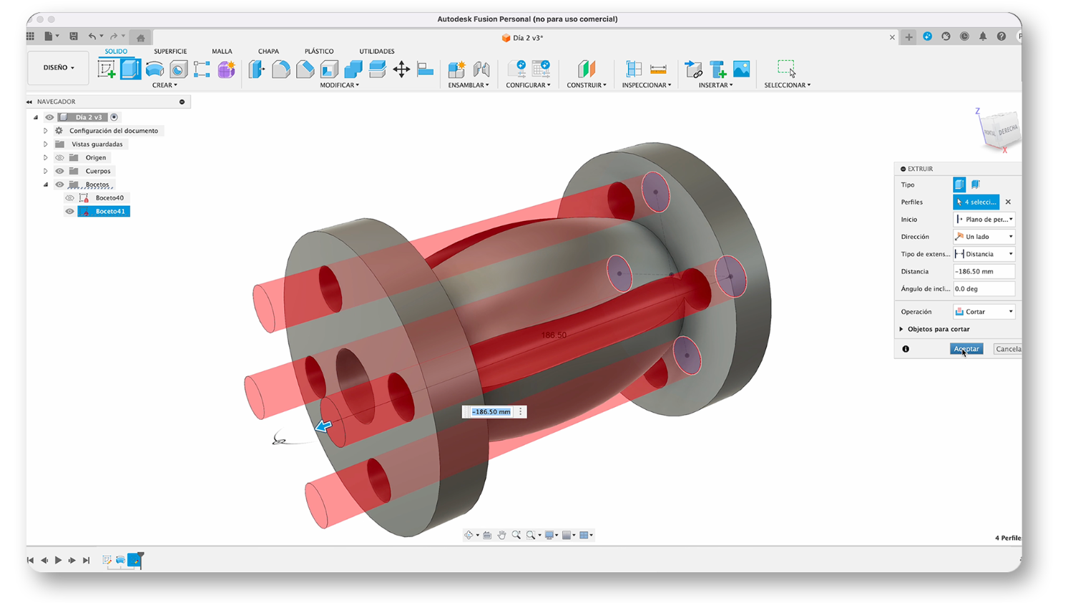
Task: Select the Revolve tool
Action: click(155, 69)
